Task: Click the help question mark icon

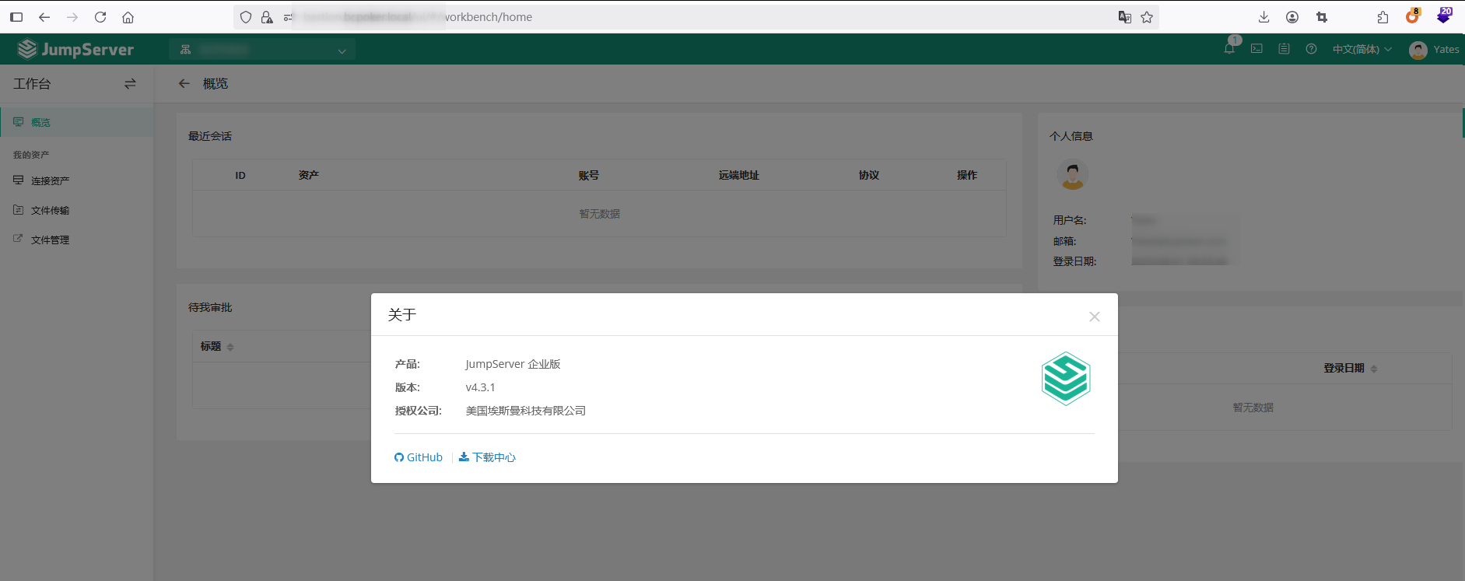Action: point(1311,49)
